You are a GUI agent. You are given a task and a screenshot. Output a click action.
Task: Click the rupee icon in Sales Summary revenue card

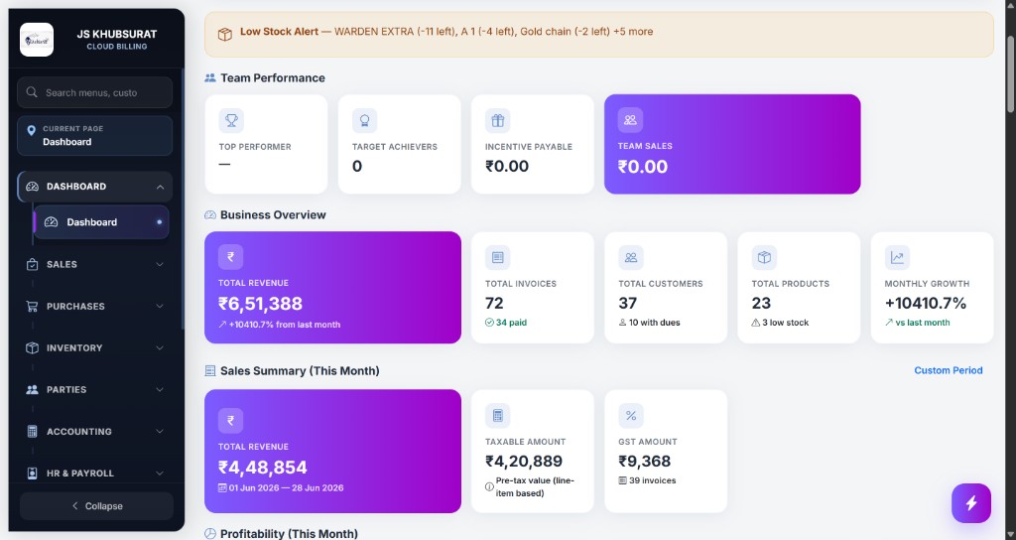230,420
